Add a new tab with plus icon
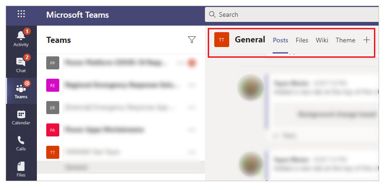Image resolution: width=387 pixels, height=190 pixels. (367, 40)
